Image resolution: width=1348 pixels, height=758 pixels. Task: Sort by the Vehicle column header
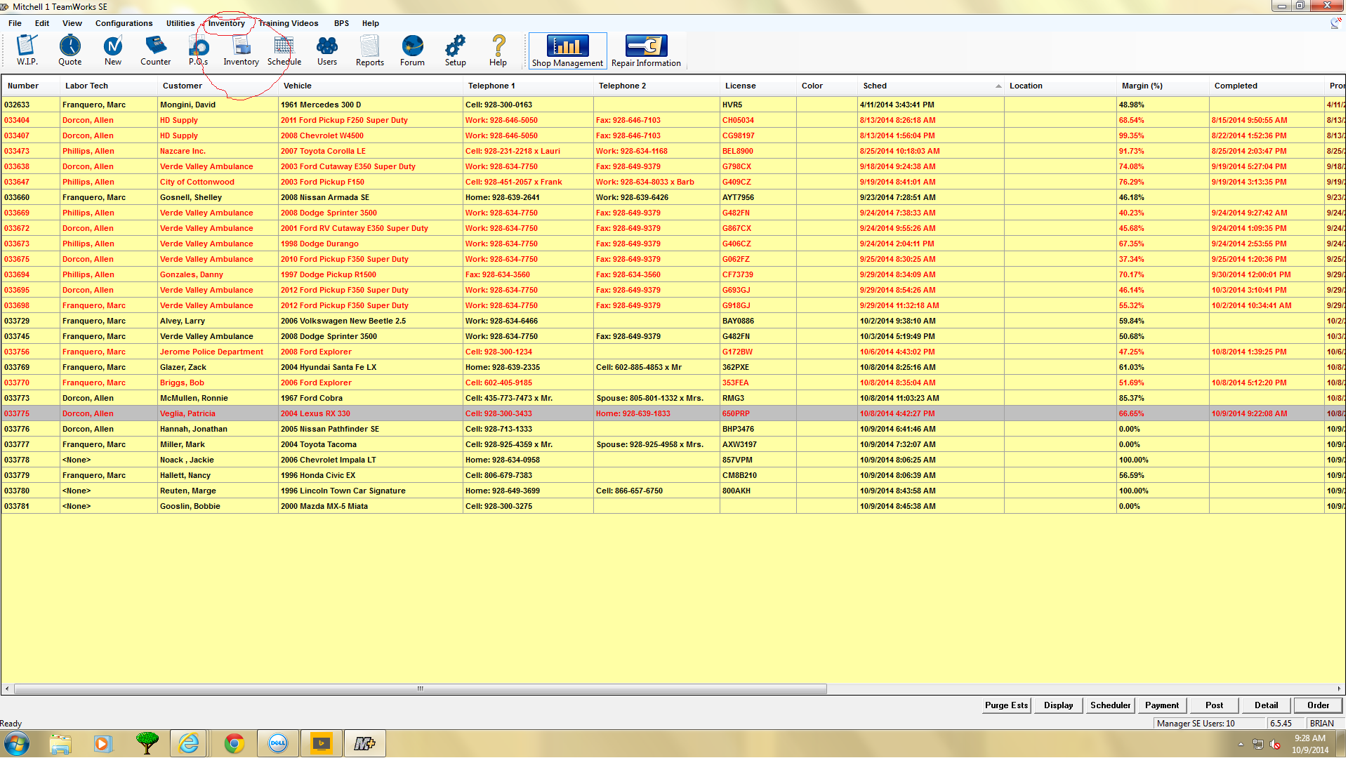click(x=371, y=86)
